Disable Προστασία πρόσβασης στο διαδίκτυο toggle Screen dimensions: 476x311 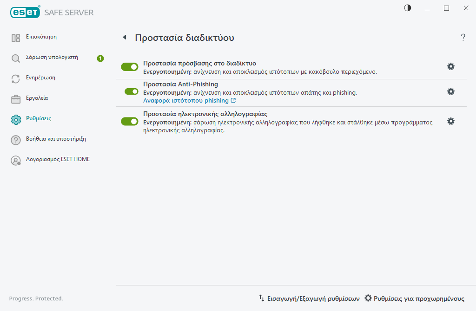[x=130, y=67]
